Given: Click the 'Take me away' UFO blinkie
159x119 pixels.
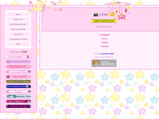Looking at the screenshot, I should (x=19, y=62).
